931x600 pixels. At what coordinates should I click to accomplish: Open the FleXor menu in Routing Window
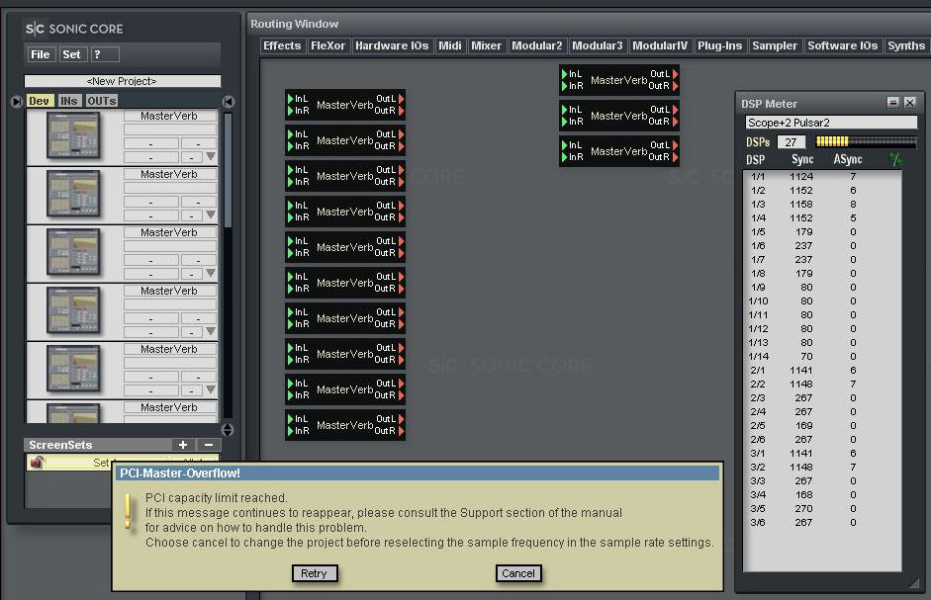pos(327,45)
